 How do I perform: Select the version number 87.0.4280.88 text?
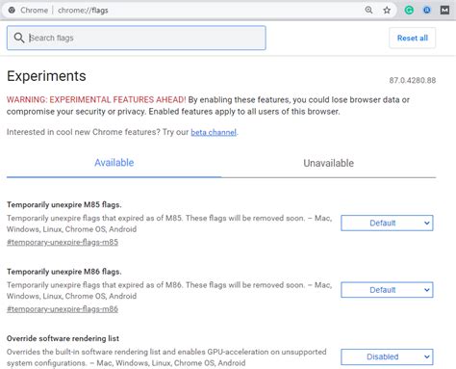(x=413, y=80)
